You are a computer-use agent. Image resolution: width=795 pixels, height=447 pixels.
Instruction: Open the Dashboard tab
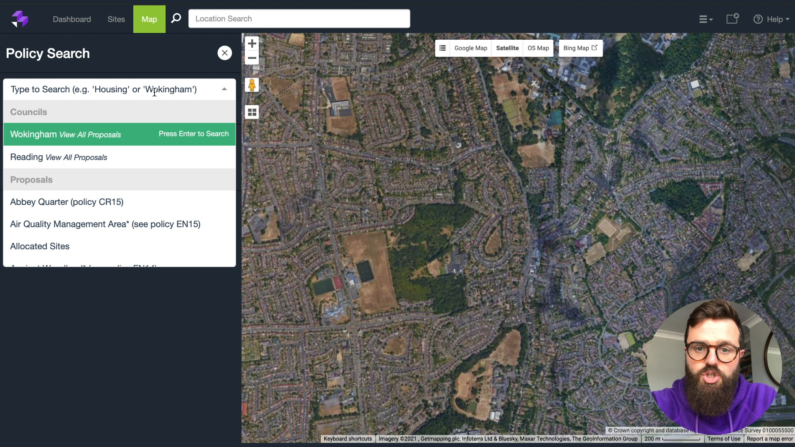[72, 19]
